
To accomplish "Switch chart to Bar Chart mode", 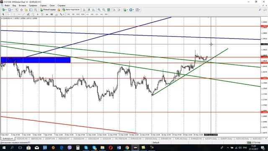I will [84, 10].
